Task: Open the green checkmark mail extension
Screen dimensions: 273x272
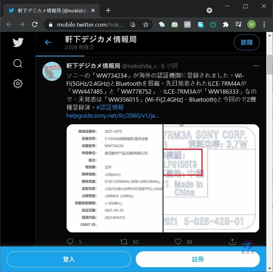Action: (x=174, y=24)
